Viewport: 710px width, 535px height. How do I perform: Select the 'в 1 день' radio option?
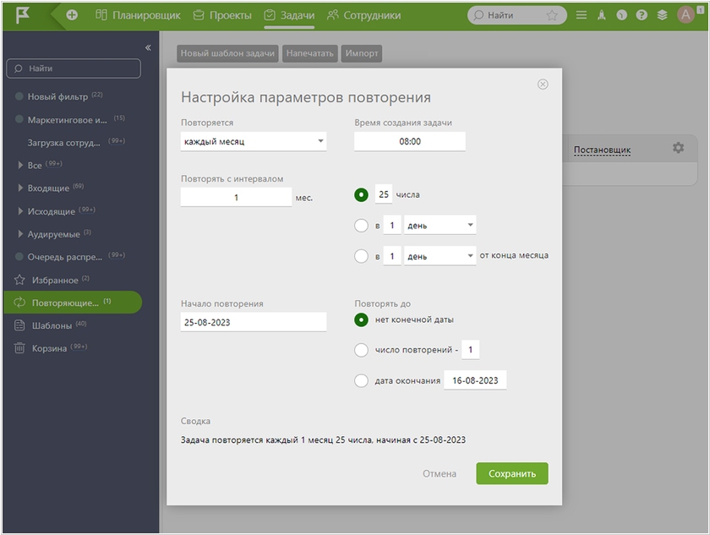(x=361, y=226)
